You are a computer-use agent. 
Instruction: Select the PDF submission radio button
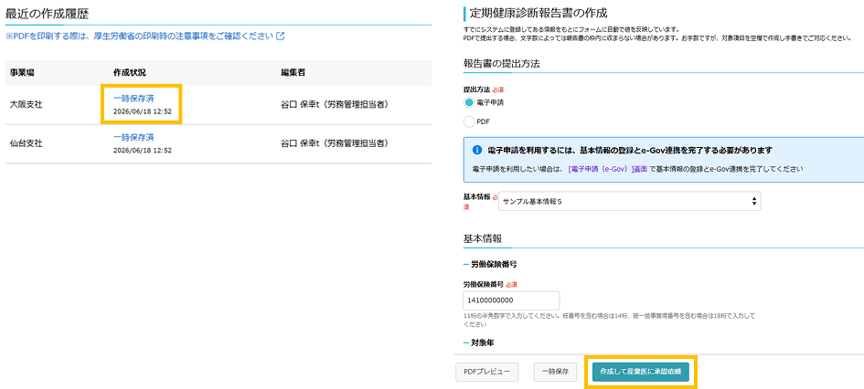point(469,121)
